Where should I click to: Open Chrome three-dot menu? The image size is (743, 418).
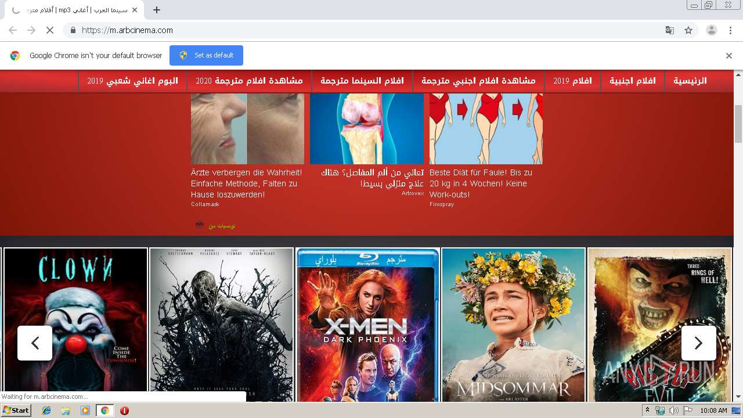[730, 30]
